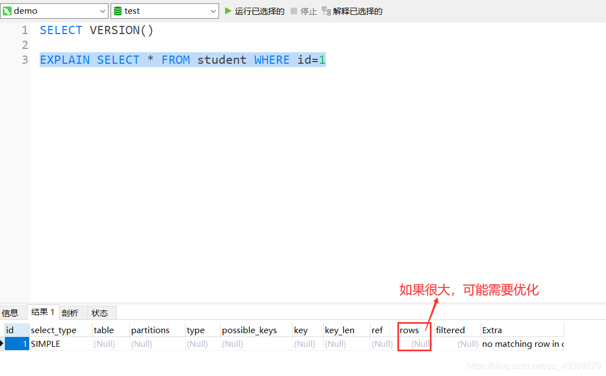Screen dimensions: 606x376
Task: Click 'no matching row in' Extra cell
Action: click(x=522, y=344)
